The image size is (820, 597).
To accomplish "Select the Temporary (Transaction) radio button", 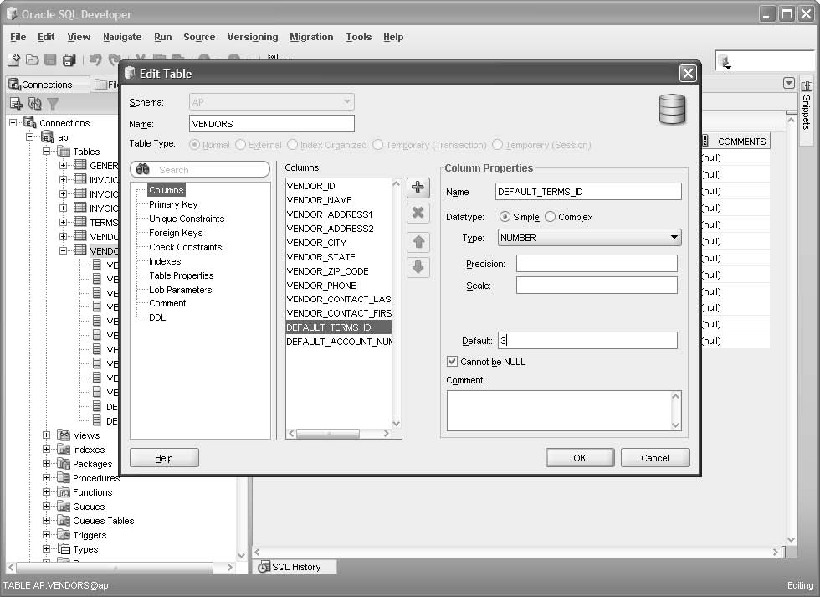I will point(377,144).
